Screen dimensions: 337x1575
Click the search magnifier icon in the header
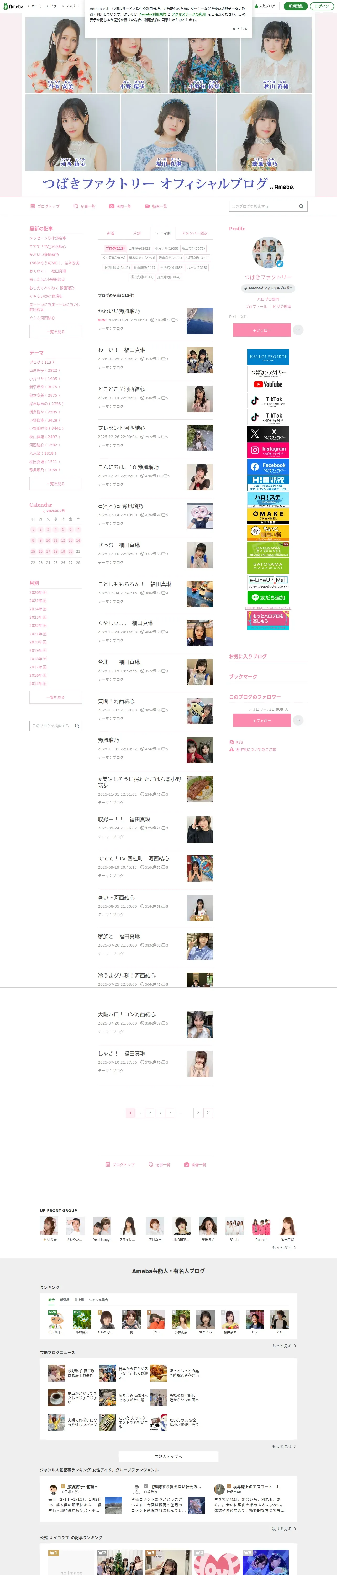click(x=301, y=207)
